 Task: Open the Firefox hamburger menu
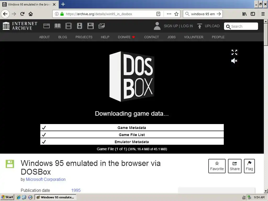(263, 14)
